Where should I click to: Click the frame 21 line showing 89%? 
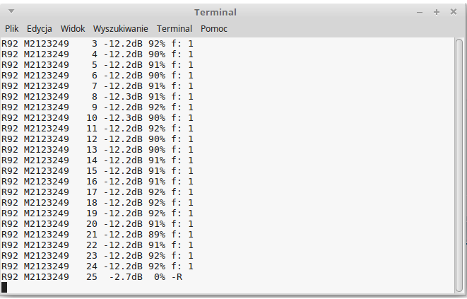pos(97,235)
